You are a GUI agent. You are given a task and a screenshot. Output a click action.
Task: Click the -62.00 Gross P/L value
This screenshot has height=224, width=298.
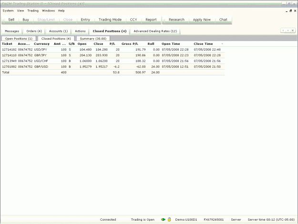pos(141,66)
